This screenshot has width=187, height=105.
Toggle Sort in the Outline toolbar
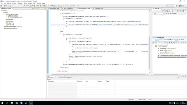[x=169, y=43]
